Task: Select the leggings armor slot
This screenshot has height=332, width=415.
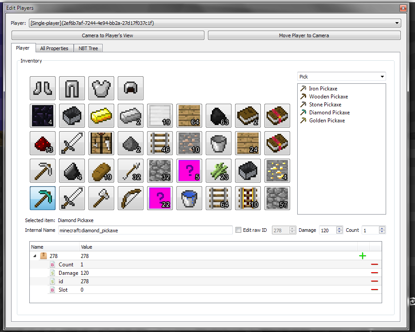Action: pyautogui.click(x=72, y=88)
